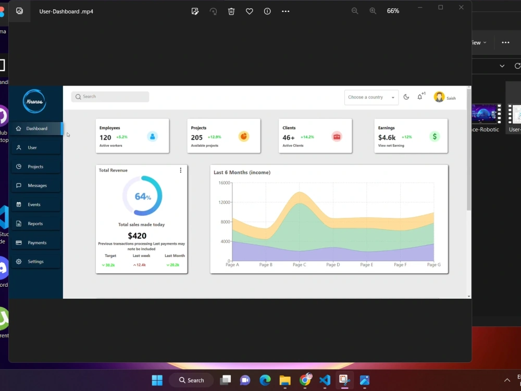Open Photos app from taskbar
The height and width of the screenshot is (391, 521).
point(365,380)
